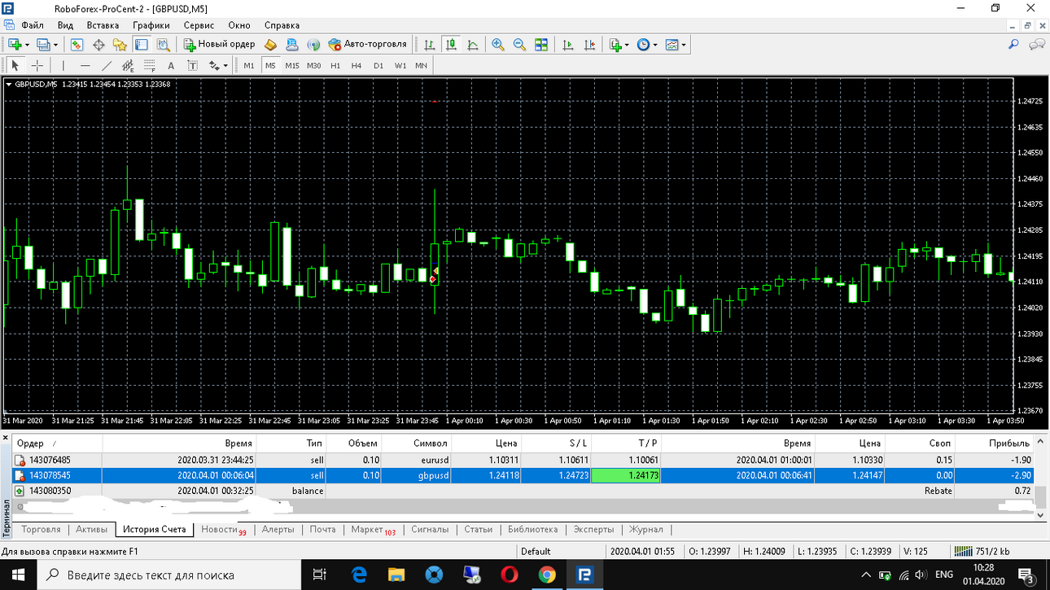Open the Strategy Tester magnifier icon

[x=163, y=45]
